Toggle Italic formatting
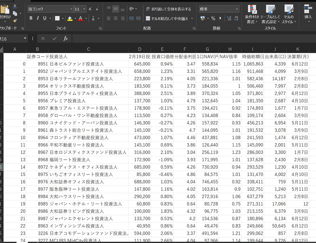Screen dimensions: 316x243 point(38,18)
